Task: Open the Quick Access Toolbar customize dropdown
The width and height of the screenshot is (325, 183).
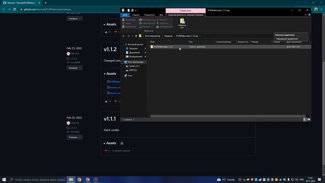Action: pyautogui.click(x=136, y=10)
